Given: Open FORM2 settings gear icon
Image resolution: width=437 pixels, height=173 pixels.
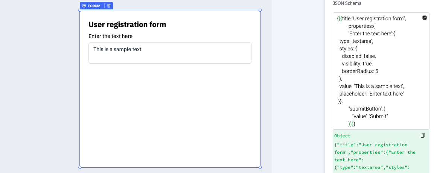Looking at the screenshot, I should click(x=84, y=6).
